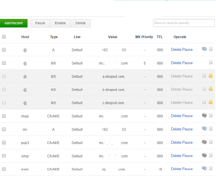
Task: Click the monitor icon on the smtp record row
Action: click(204, 155)
